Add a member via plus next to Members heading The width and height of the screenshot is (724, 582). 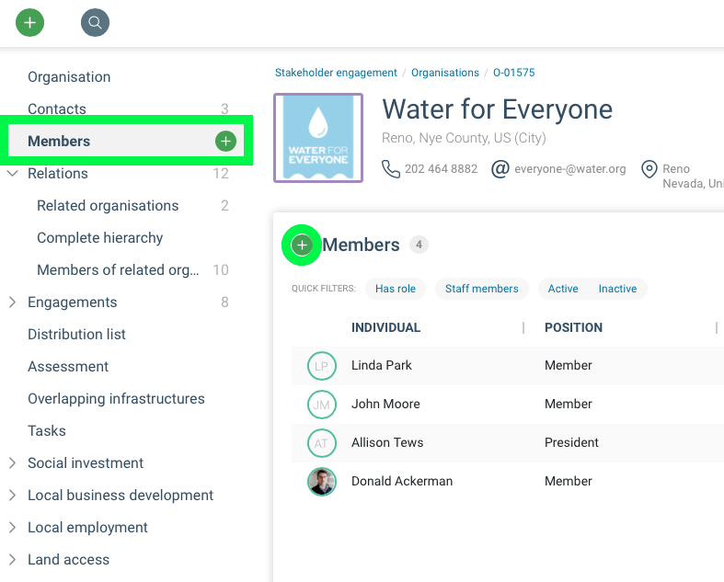[302, 245]
